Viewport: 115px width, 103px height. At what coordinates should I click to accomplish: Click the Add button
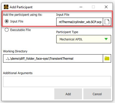68,94
